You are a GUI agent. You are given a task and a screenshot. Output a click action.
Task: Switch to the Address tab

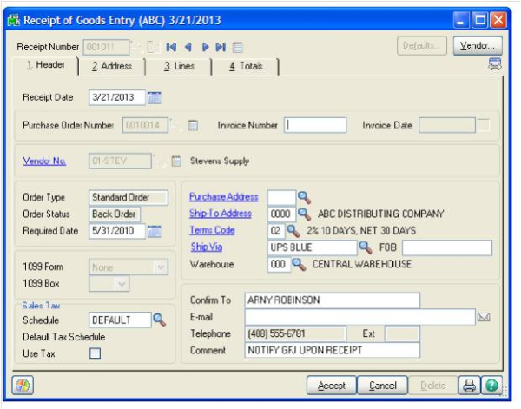pyautogui.click(x=110, y=66)
